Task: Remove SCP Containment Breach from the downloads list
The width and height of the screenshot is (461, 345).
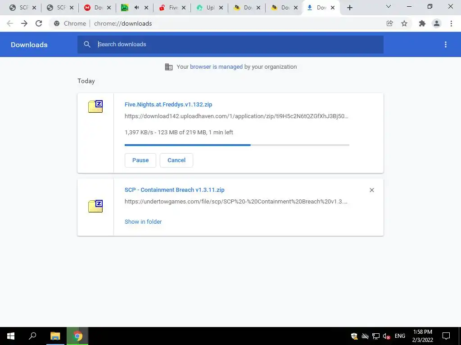Action: point(371,190)
